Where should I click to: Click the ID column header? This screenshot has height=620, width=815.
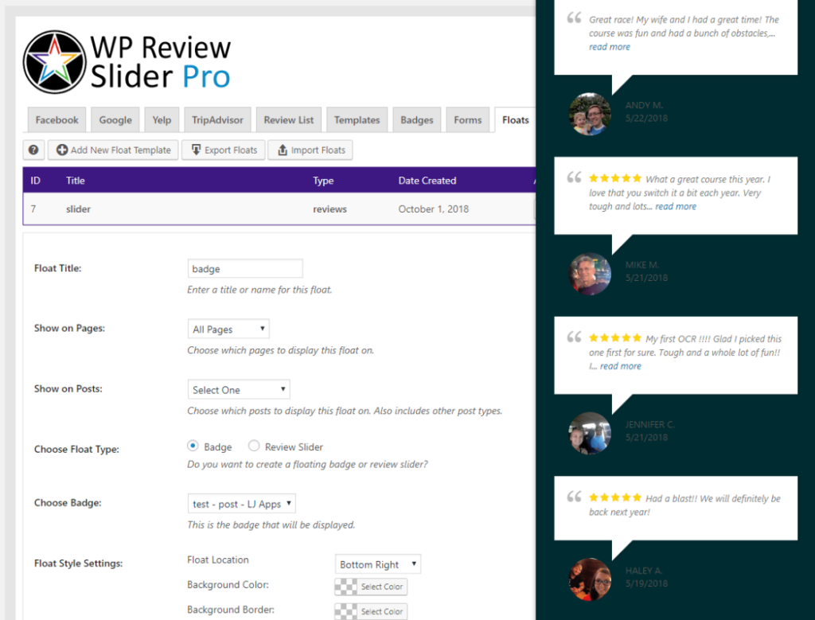35,181
